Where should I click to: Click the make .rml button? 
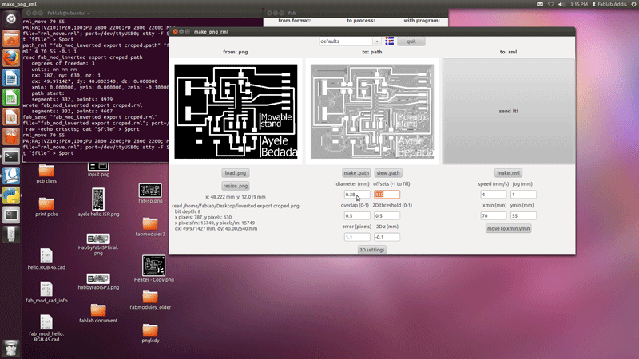(509, 173)
